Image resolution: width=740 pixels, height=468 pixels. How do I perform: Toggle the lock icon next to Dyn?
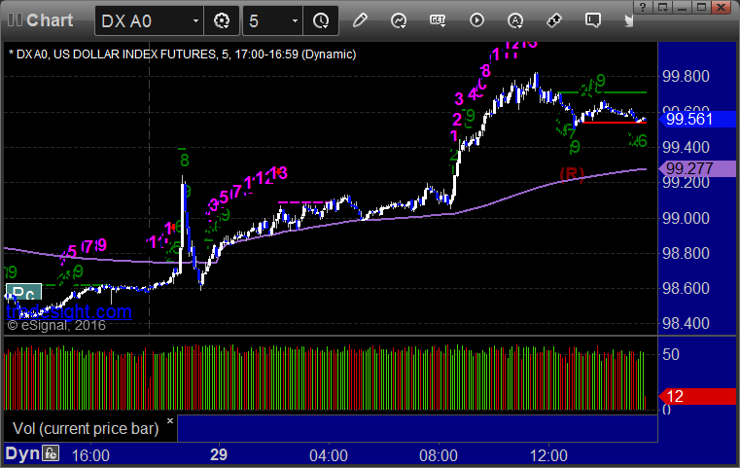(x=51, y=453)
